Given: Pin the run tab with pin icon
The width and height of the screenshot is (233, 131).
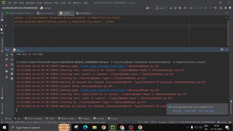Looking at the screenshot, I should click(x=7, y=78).
